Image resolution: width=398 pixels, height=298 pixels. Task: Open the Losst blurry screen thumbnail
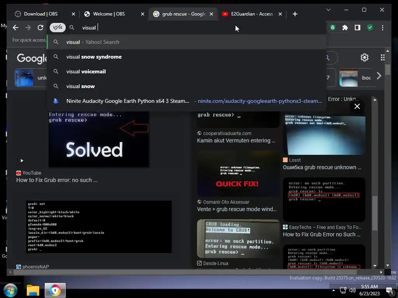(324, 135)
